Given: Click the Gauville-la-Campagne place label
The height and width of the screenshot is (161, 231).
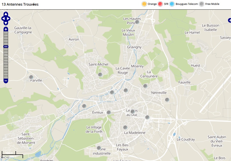Looking at the screenshot, I should point(23,30).
